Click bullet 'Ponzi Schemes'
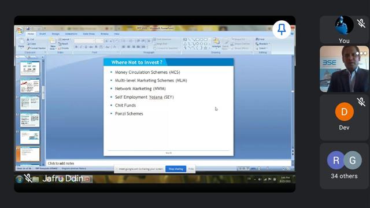370x208 pixels. pyautogui.click(x=129, y=113)
